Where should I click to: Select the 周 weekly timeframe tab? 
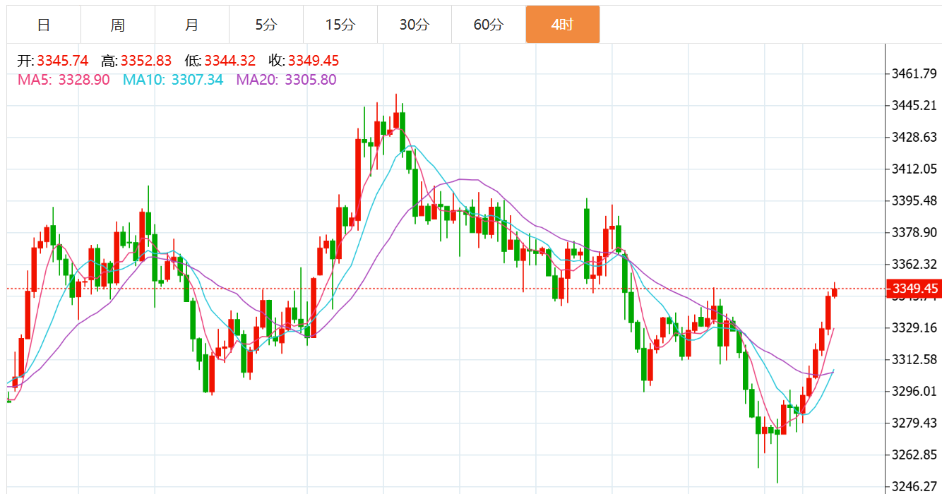[118, 25]
